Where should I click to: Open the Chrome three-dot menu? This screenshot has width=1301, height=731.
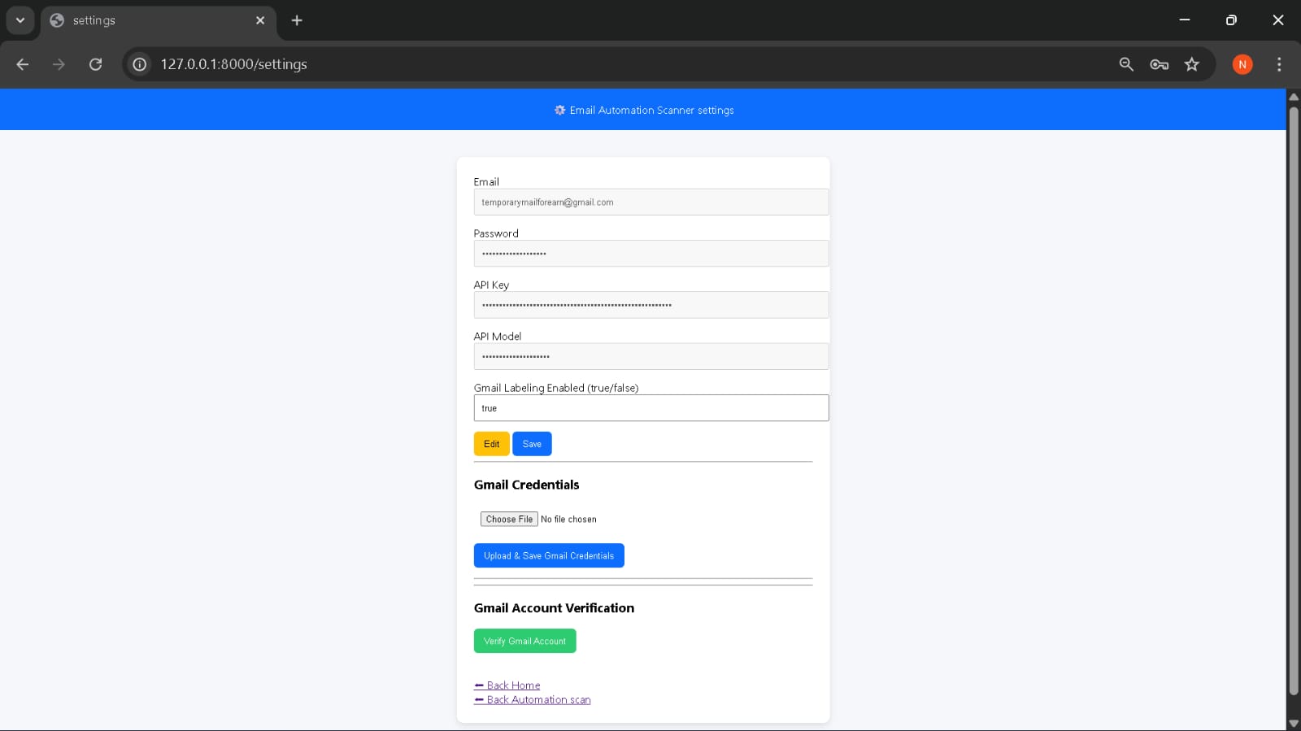coord(1279,64)
